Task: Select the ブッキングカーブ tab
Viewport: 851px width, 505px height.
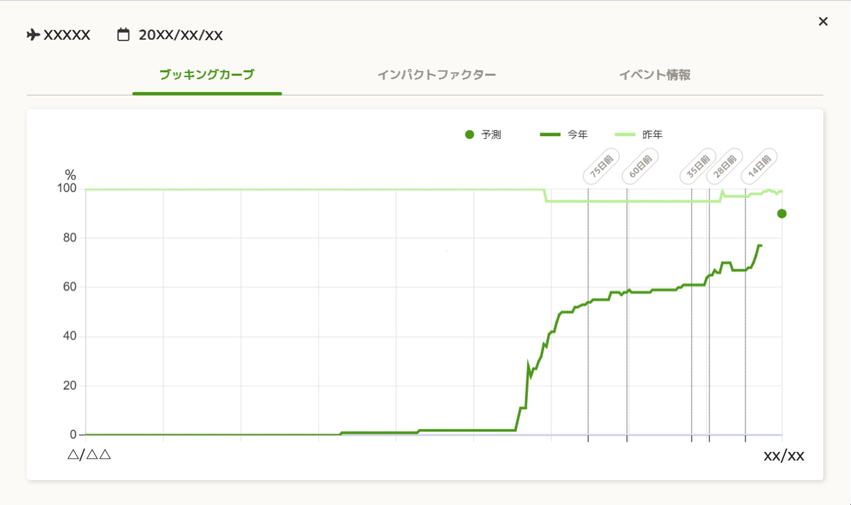Action: click(207, 75)
